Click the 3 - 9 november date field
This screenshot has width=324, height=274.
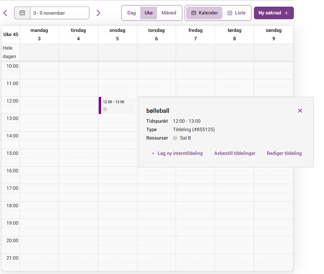[60, 13]
